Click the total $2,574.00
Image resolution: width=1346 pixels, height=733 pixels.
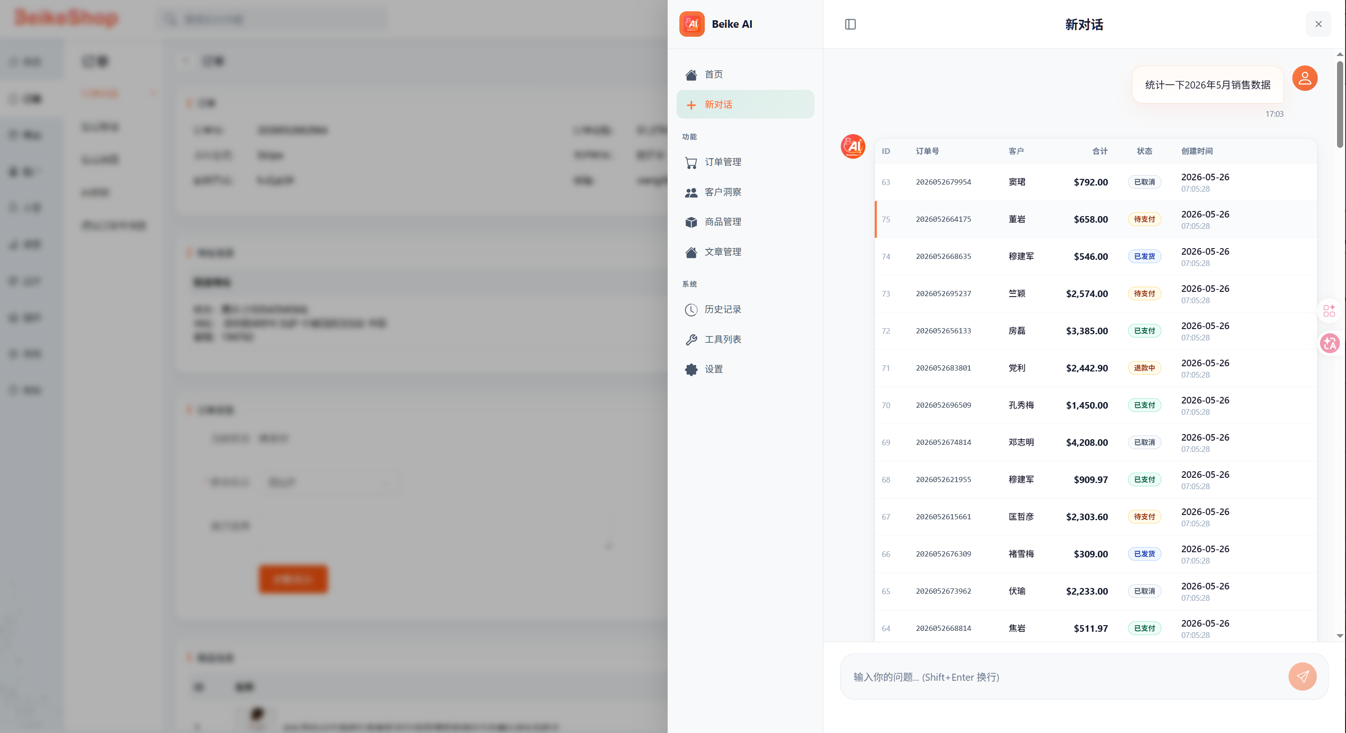tap(1087, 293)
